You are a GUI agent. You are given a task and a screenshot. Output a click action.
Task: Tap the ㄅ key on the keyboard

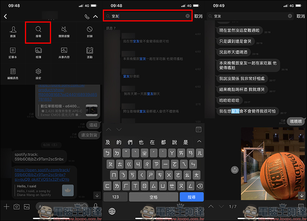[x=107, y=153]
